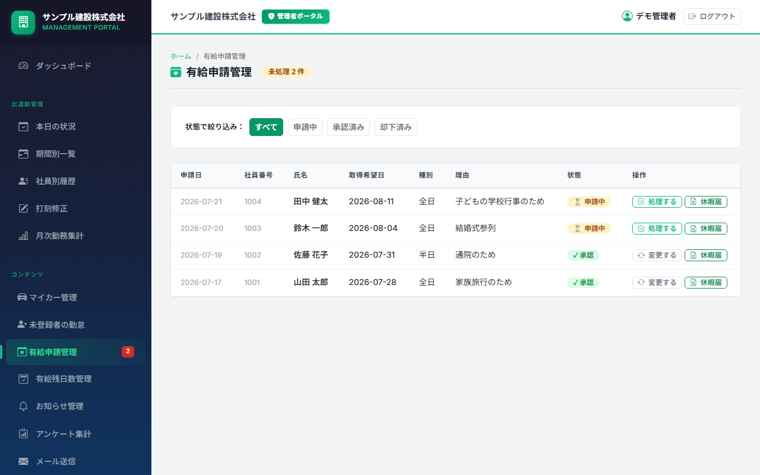This screenshot has width=760, height=475.
Task: Click the user avatar icon beside デモ管理者
Action: (x=627, y=16)
